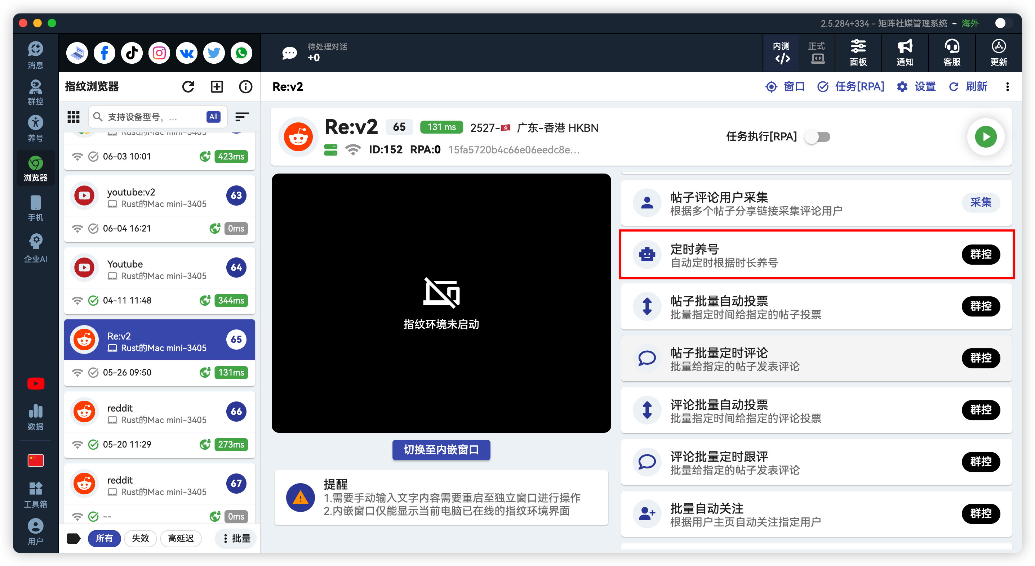Open the 群控 group control sidebar section
The image size is (1035, 566).
[x=35, y=92]
